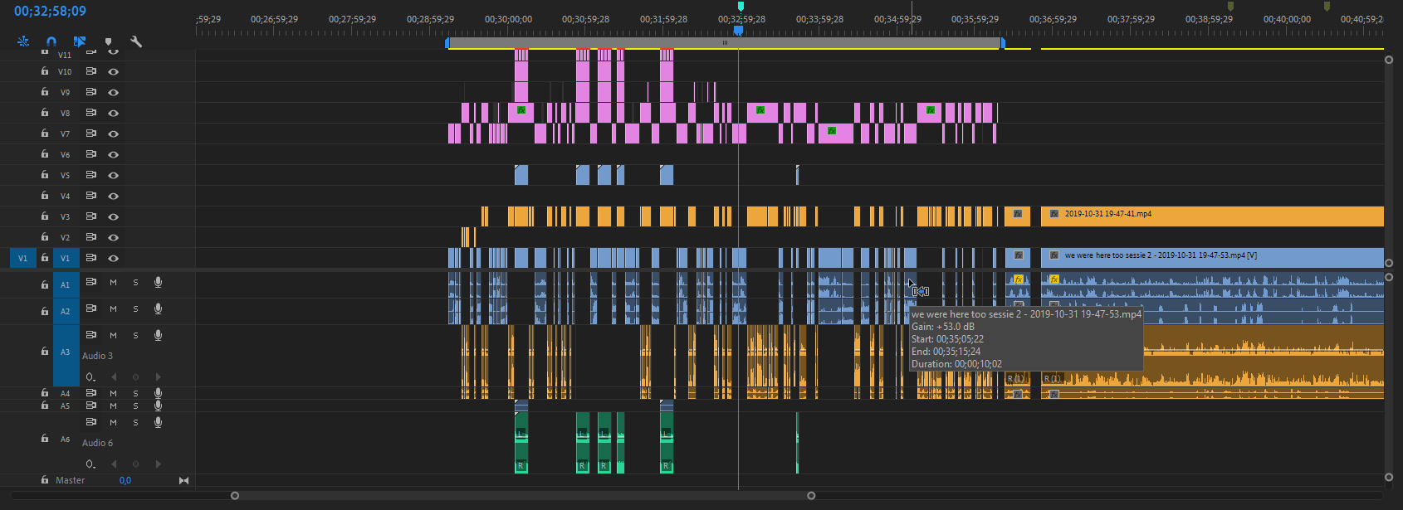Click the lock icon for track V5
The image size is (1403, 510).
(x=45, y=175)
